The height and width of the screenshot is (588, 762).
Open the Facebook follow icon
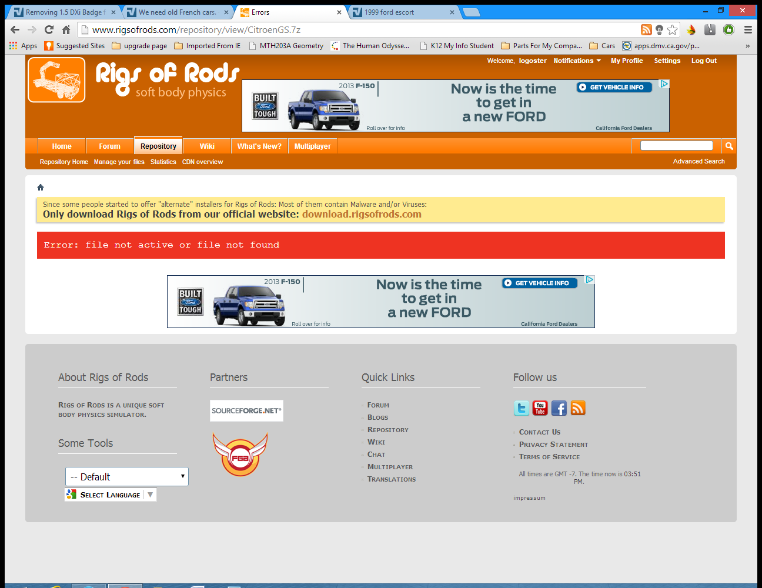559,408
